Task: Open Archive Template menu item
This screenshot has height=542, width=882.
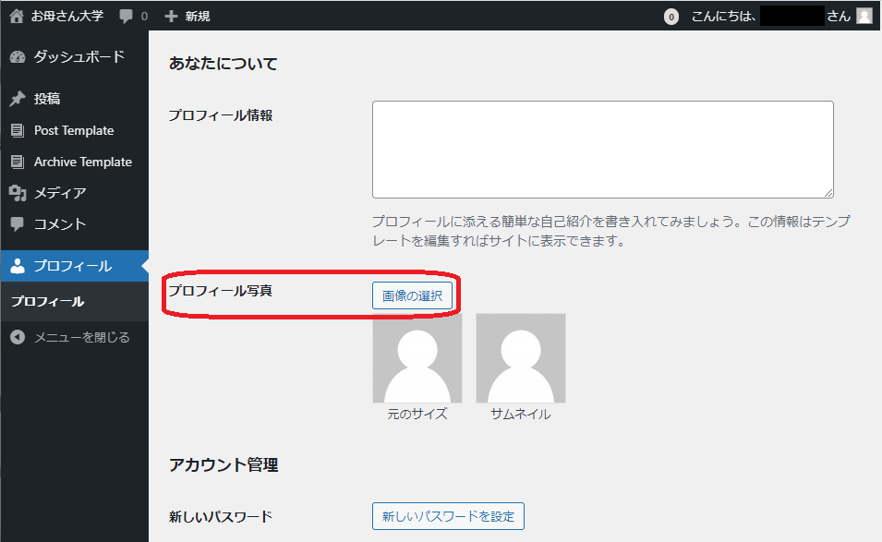Action: pyautogui.click(x=74, y=162)
